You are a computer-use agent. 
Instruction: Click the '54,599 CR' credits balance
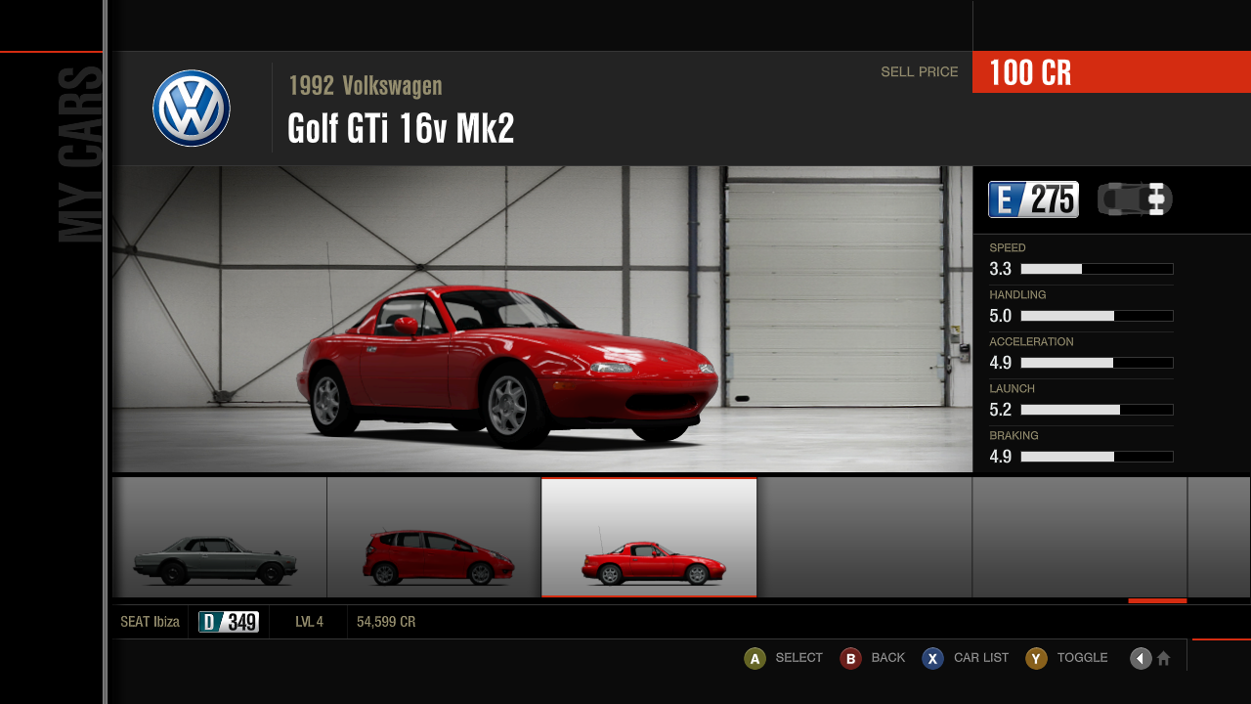click(x=386, y=622)
